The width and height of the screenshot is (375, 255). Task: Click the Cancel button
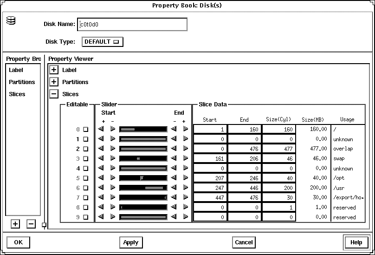(244, 242)
